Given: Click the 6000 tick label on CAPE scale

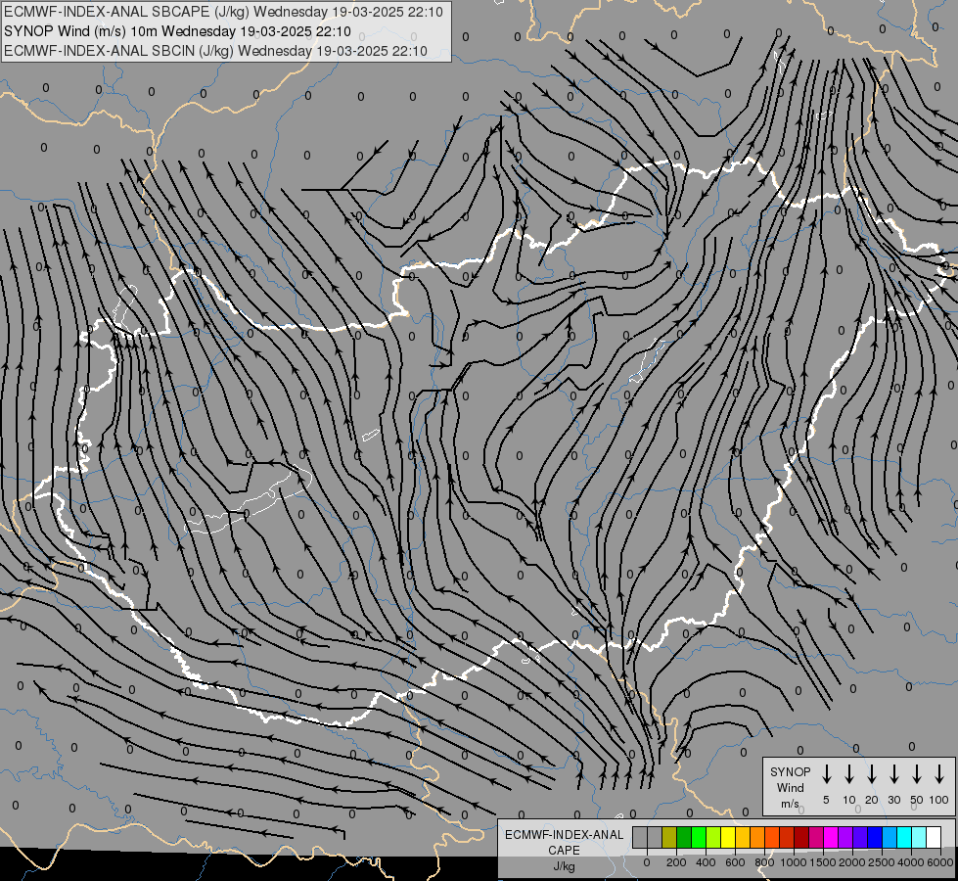Looking at the screenshot, I should coord(940,862).
